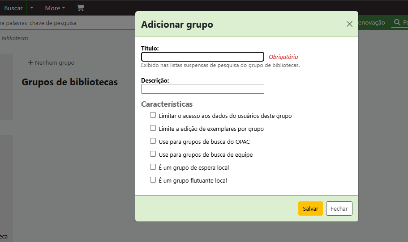Screen dimensions: 408x242
Task: Open the More dropdown menu
Action: click(x=55, y=8)
